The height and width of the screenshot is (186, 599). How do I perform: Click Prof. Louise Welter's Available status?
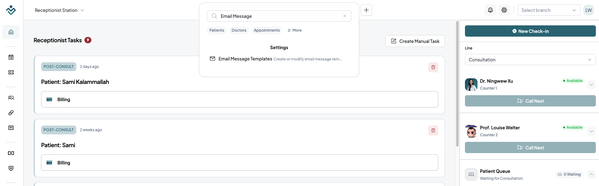click(573, 127)
